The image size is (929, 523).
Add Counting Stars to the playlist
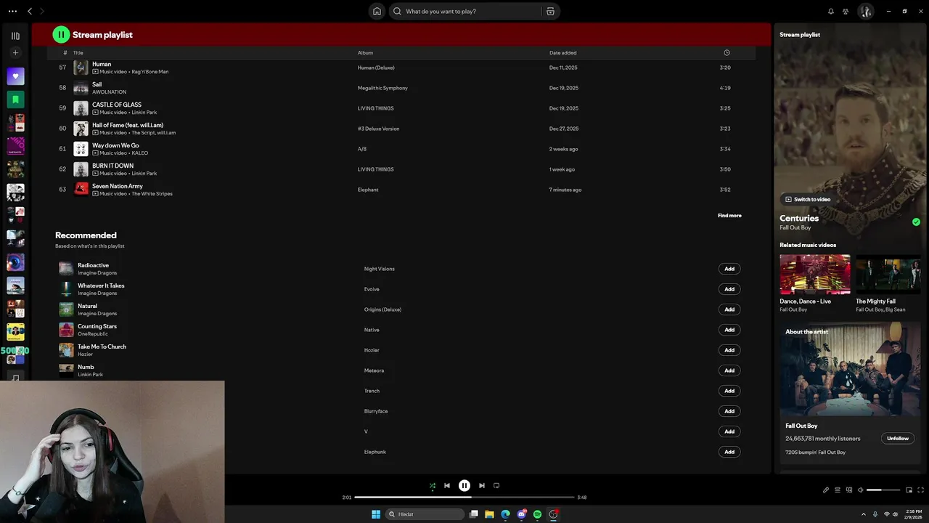(729, 330)
